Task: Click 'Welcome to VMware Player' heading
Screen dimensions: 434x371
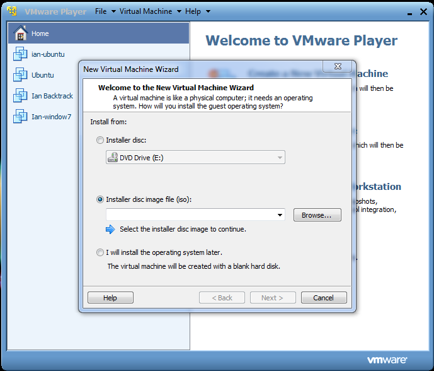Action: (x=302, y=40)
